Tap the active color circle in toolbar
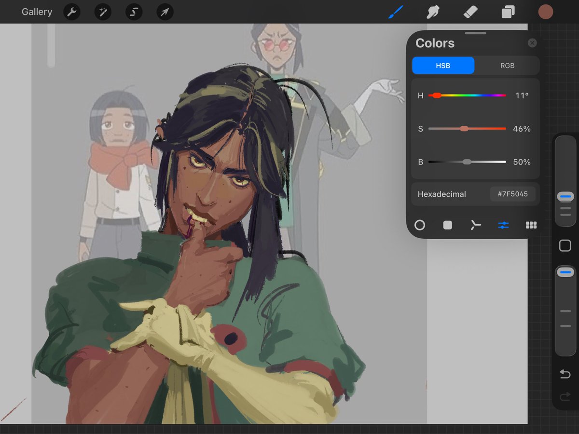Screen dimensions: 579x434 (546, 12)
